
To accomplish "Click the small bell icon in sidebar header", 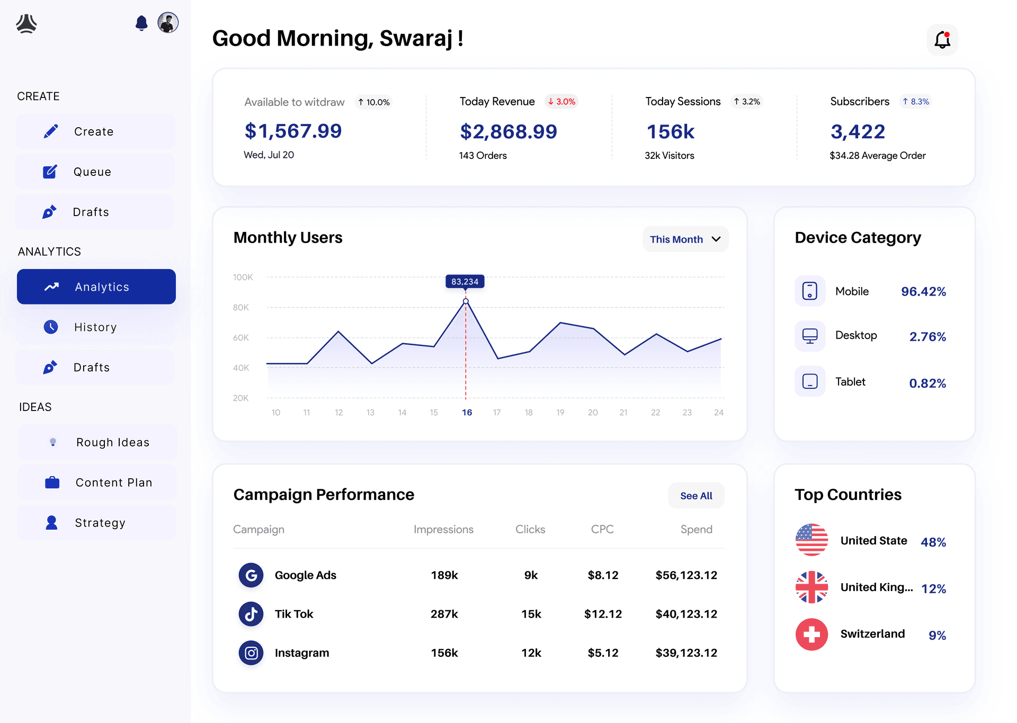I will click(141, 23).
